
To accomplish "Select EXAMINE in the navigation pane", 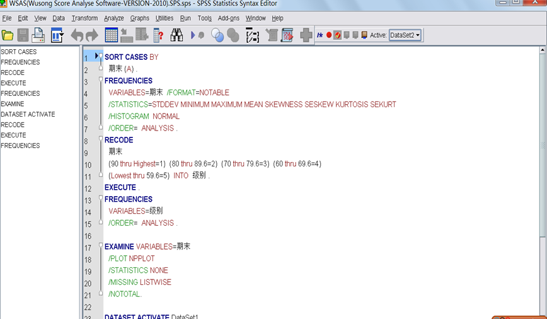I will [12, 104].
